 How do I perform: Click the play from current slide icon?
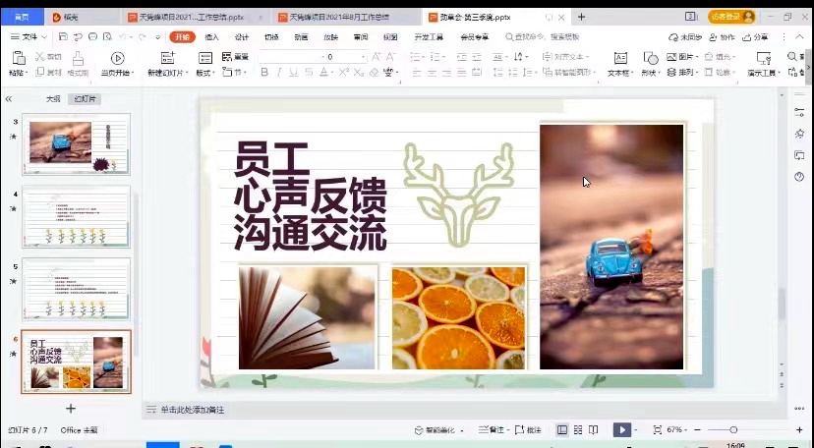117,59
